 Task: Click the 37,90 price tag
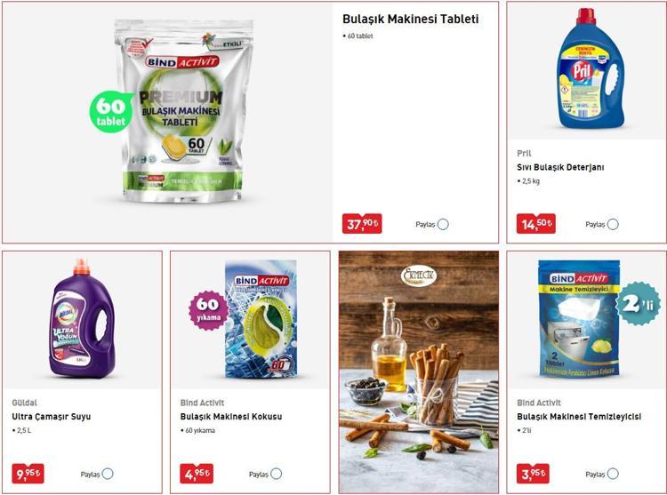click(x=362, y=223)
